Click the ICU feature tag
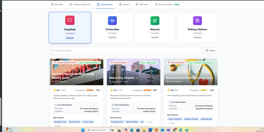 click(x=142, y=122)
